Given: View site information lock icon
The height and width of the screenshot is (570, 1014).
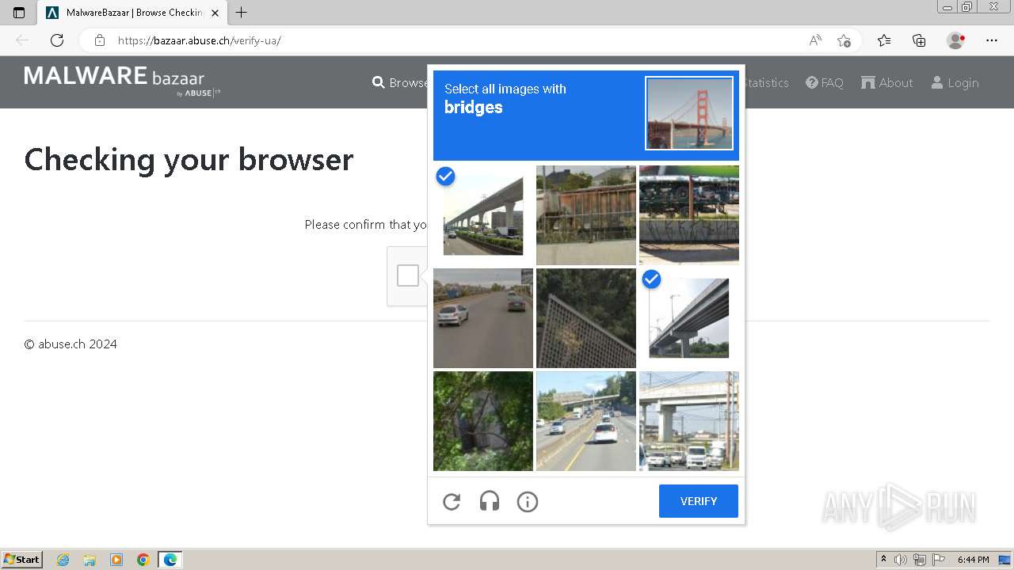Looking at the screenshot, I should click(99, 40).
